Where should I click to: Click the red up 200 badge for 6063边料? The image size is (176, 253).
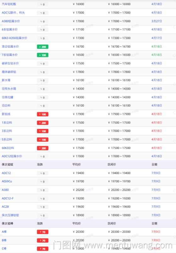(43, 148)
